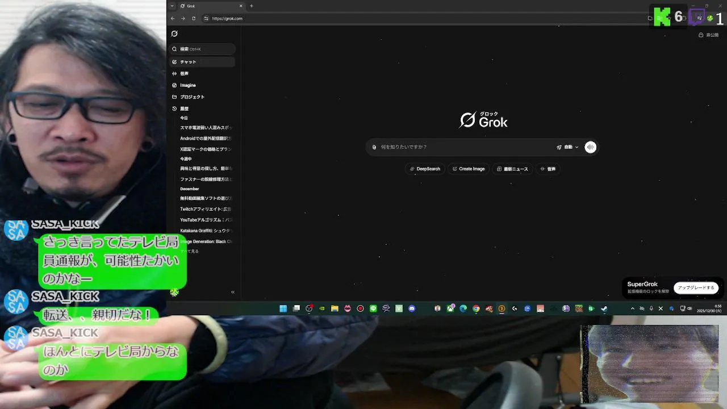
Task: Open chat history 無料動画編集ソフトの選び方
Action: (x=206, y=198)
